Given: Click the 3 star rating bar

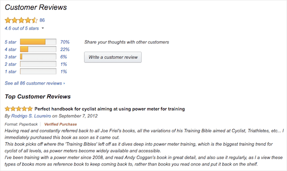Looking at the screenshot, I should 38,57.
